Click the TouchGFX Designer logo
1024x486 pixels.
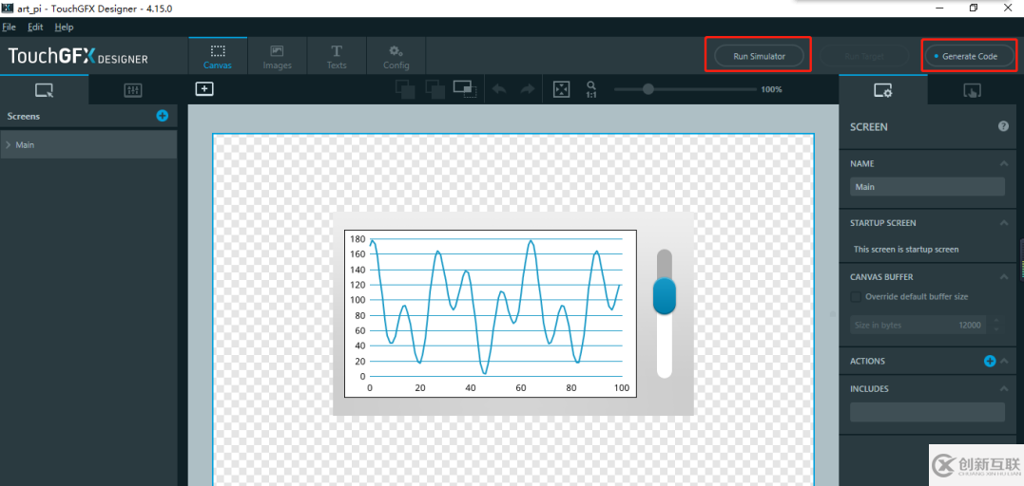(x=78, y=57)
